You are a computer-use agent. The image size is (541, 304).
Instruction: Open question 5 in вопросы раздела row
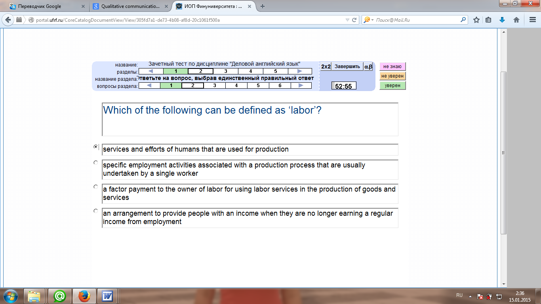(258, 85)
